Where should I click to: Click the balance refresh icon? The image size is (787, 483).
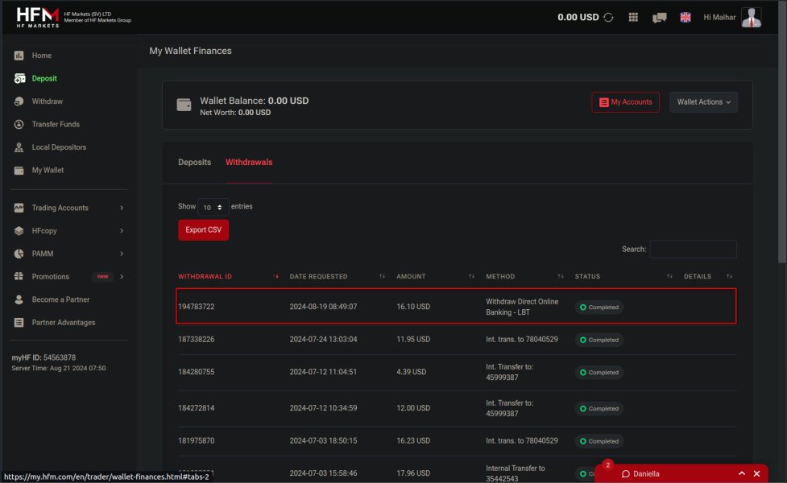(x=608, y=17)
